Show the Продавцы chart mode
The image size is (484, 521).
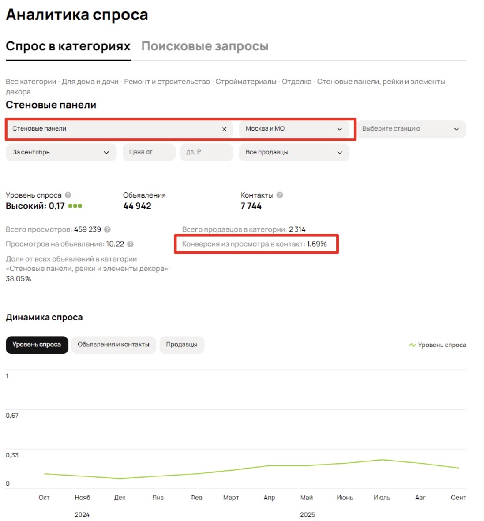point(182,345)
